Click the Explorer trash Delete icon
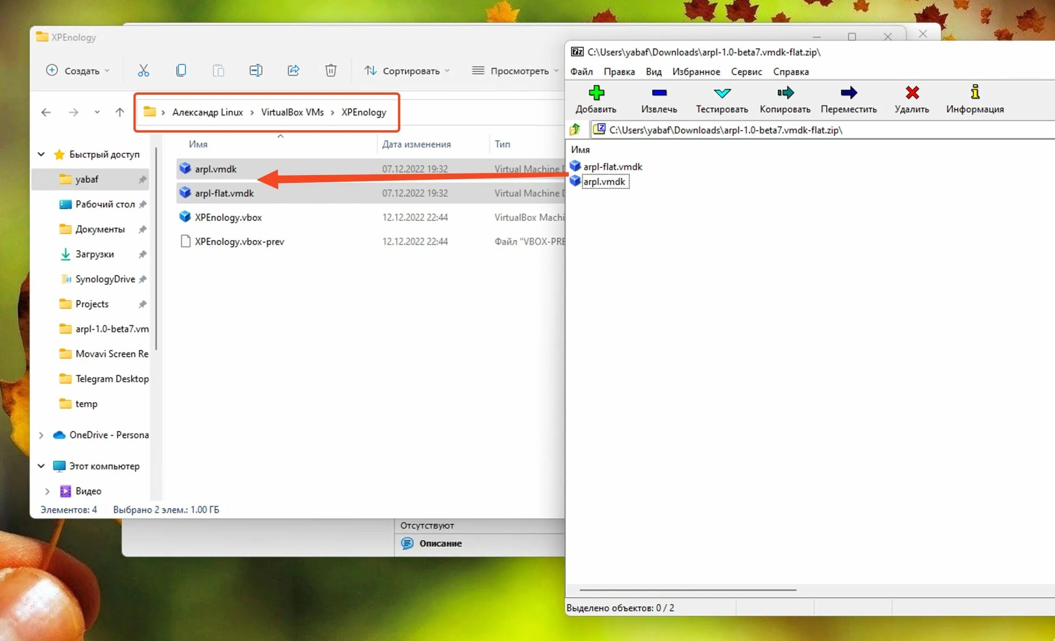 (331, 70)
